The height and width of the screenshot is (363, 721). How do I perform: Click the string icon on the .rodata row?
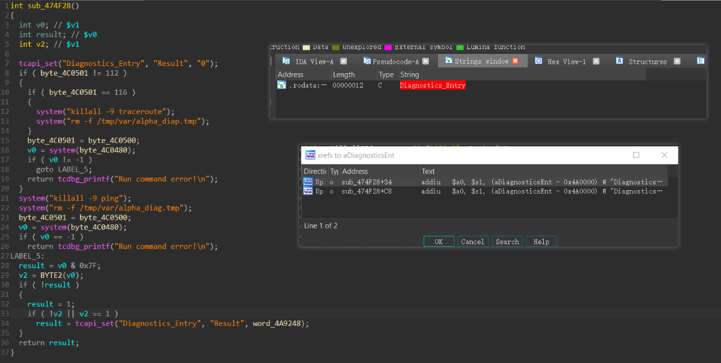tap(281, 86)
